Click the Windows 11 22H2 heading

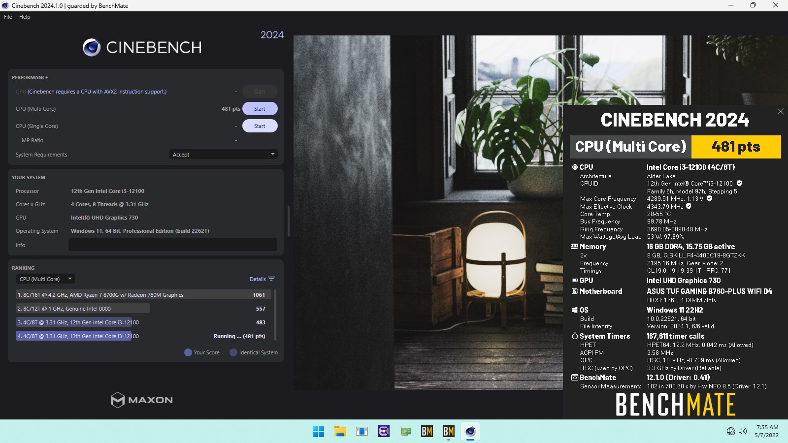point(675,310)
